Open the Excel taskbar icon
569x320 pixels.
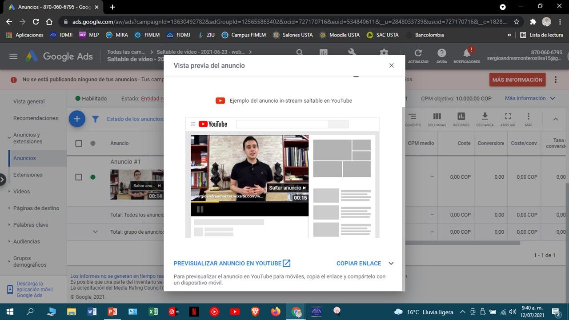point(153,312)
